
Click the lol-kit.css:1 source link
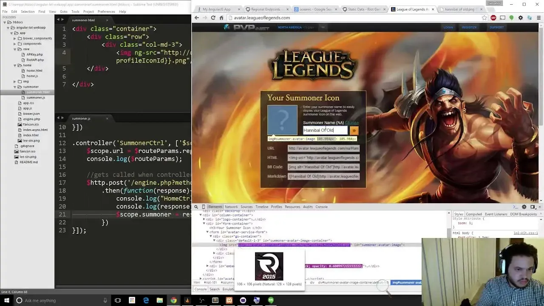526,233
